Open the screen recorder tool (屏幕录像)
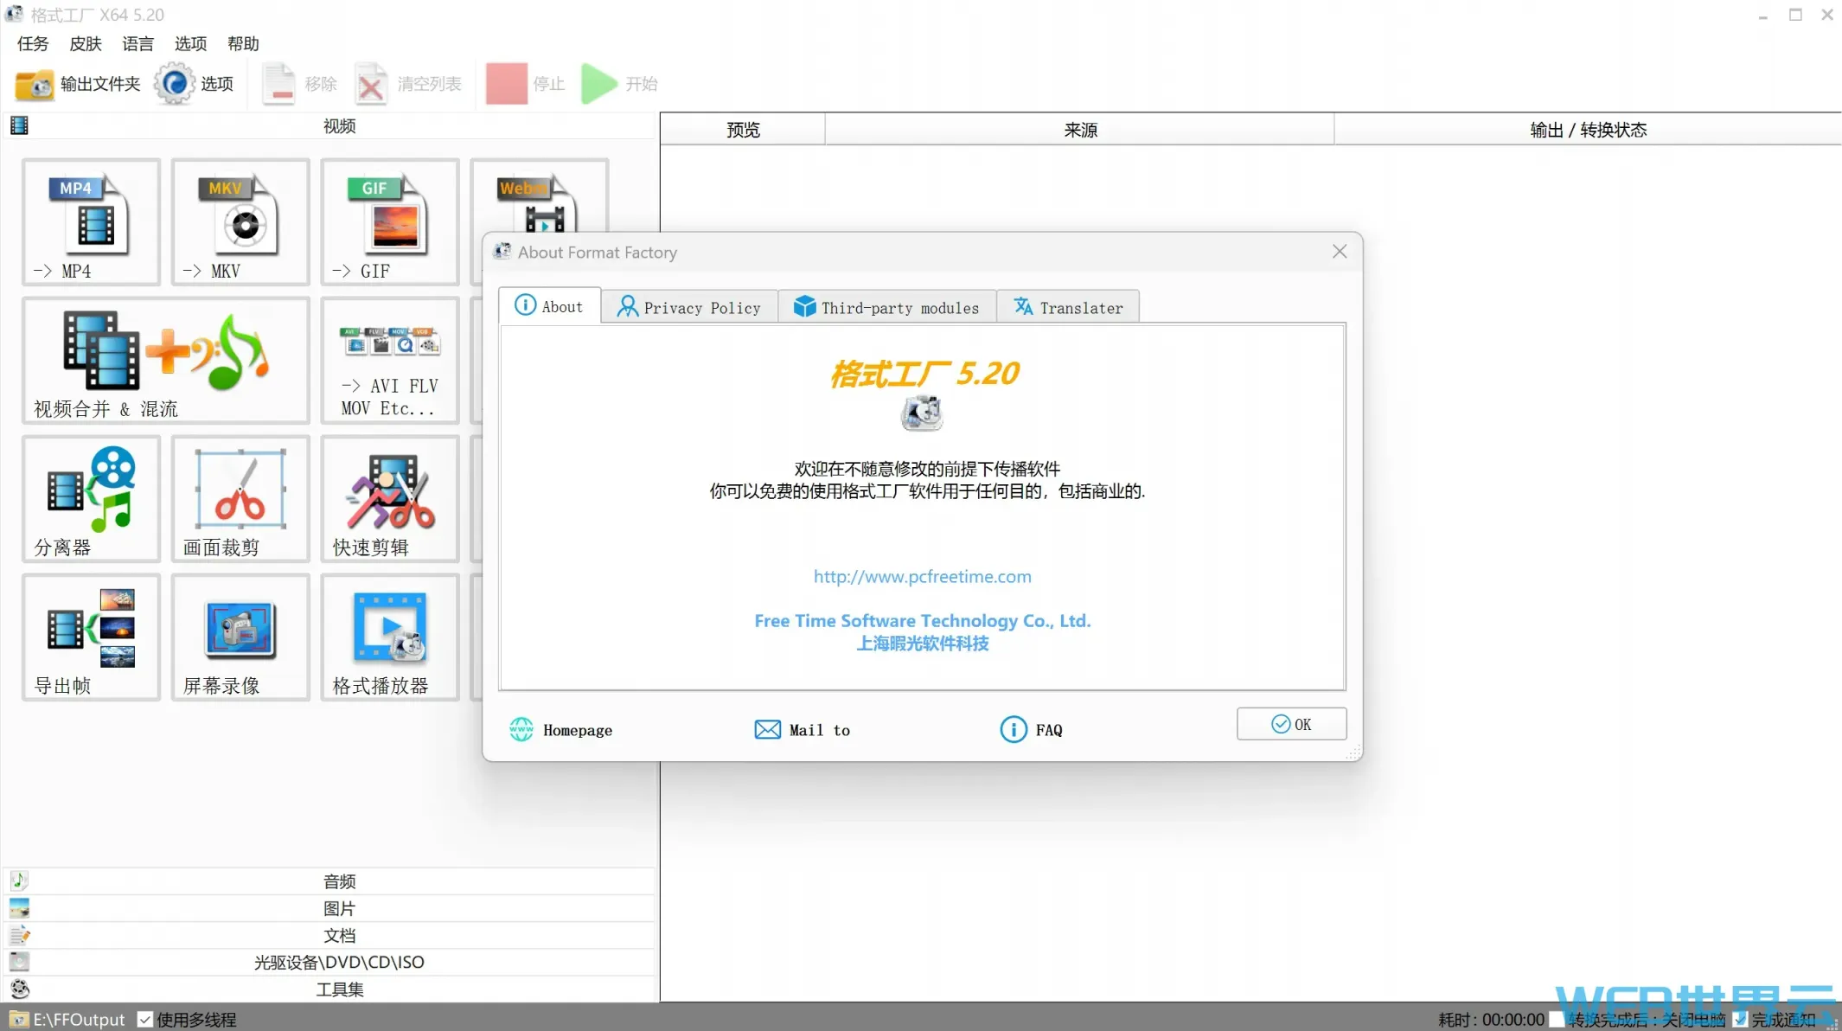Screen dimensions: 1842x1031 pos(240,637)
